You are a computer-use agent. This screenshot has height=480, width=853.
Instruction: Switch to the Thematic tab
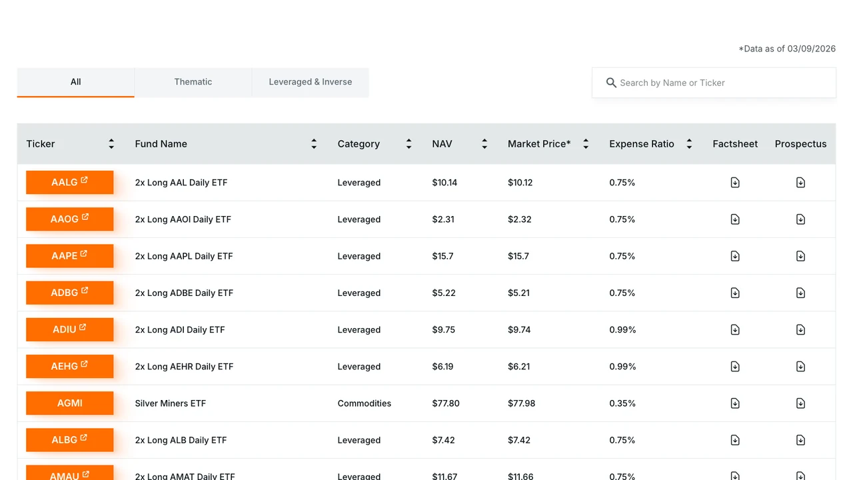click(x=193, y=83)
